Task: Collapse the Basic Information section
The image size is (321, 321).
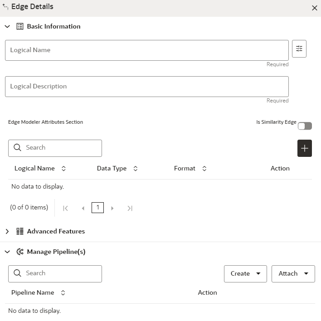Action: [x=7, y=26]
